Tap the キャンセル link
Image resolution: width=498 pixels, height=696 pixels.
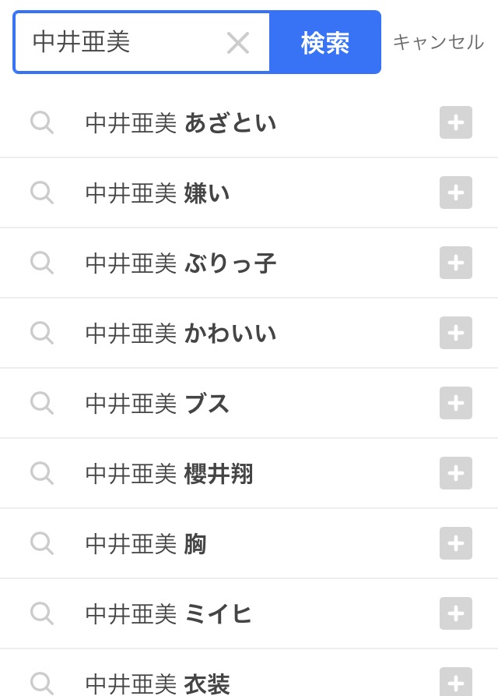pos(438,42)
